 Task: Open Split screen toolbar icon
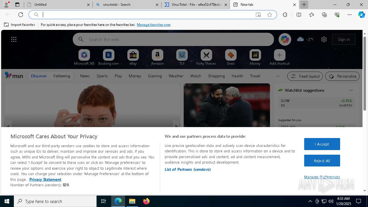pos(299,15)
